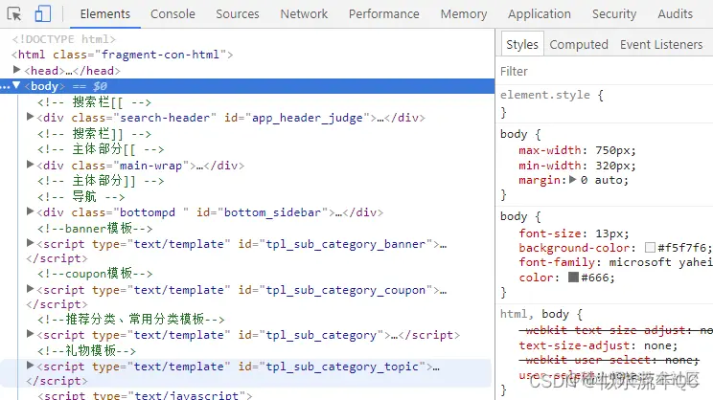Select the coupon模板 comment line
The height and width of the screenshot is (400, 713).
coord(95,274)
